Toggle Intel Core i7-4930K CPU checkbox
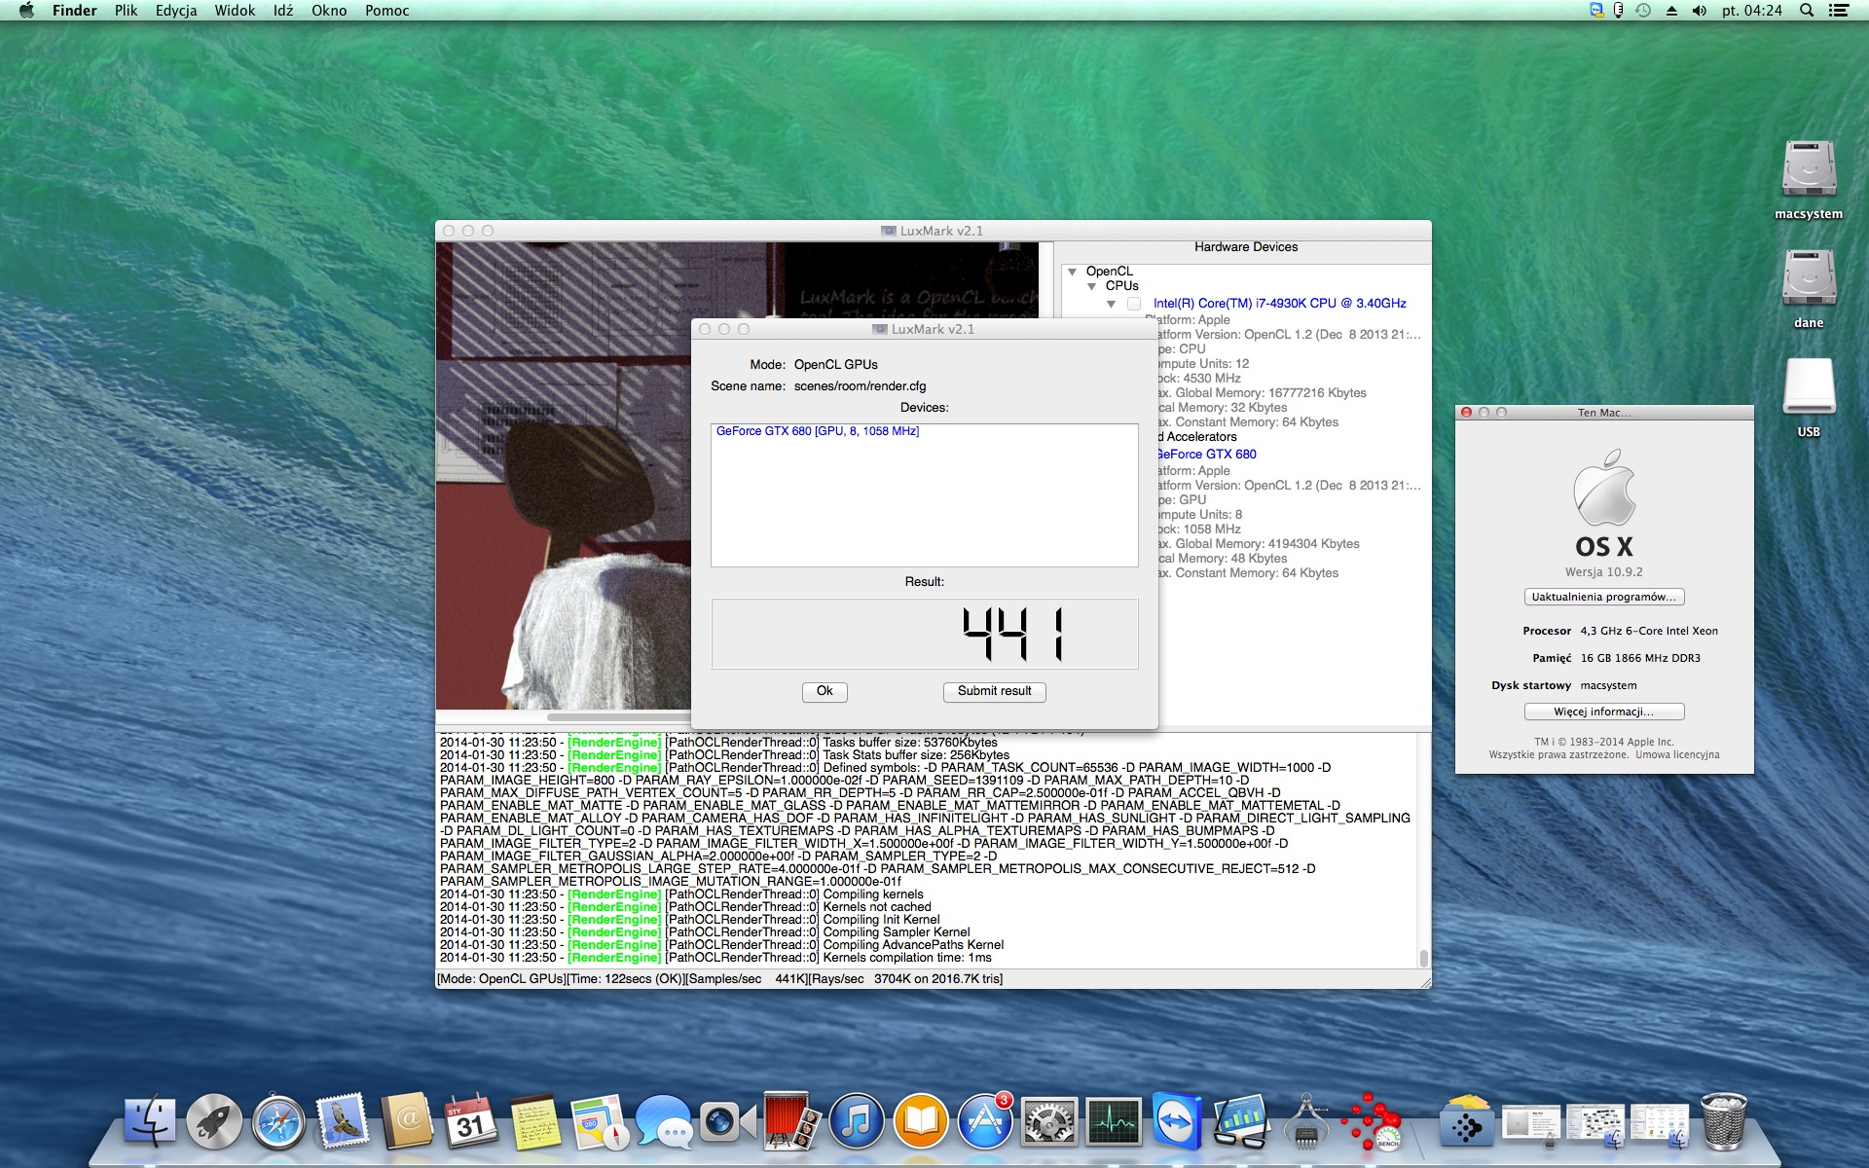This screenshot has width=1869, height=1168. click(1134, 304)
